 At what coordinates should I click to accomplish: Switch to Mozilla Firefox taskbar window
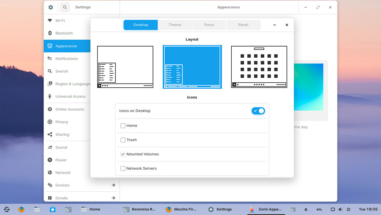point(181,209)
